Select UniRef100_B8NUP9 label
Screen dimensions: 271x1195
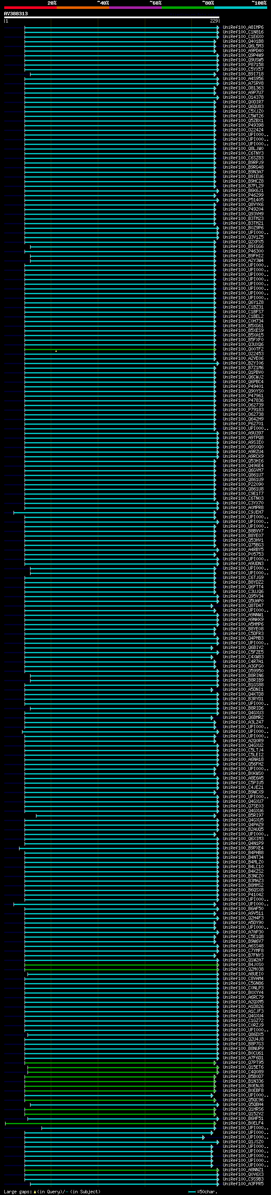(x=243, y=1048)
